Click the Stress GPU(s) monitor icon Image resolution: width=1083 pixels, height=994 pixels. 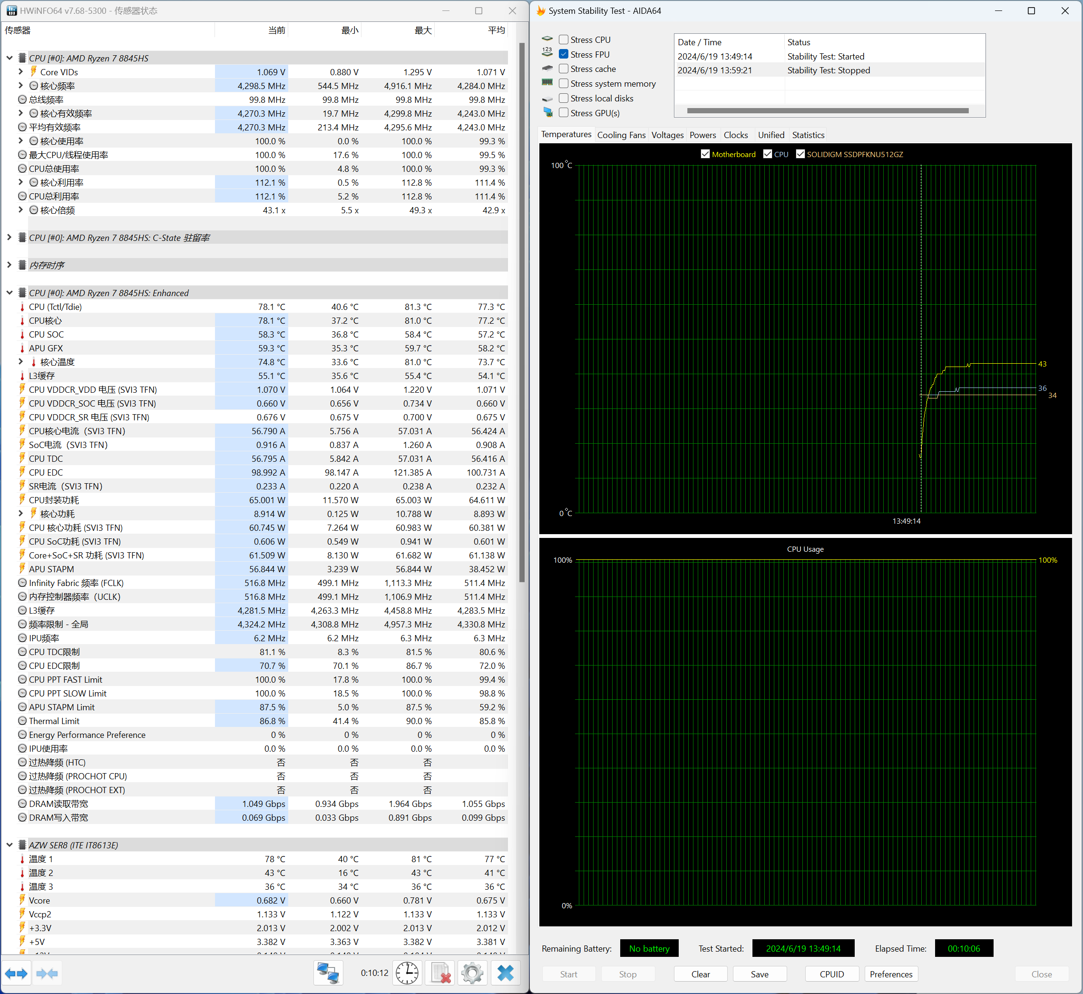[x=547, y=112]
